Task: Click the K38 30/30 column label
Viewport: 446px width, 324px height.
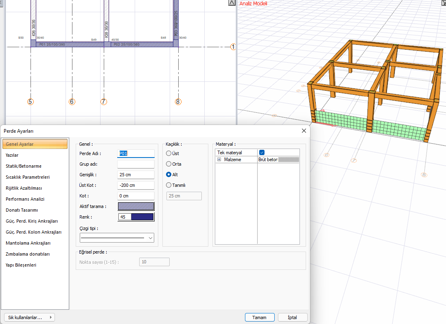Action: (x=106, y=30)
